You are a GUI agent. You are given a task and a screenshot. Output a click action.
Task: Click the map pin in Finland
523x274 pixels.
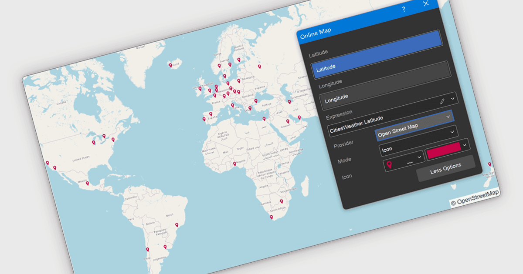coord(238,60)
